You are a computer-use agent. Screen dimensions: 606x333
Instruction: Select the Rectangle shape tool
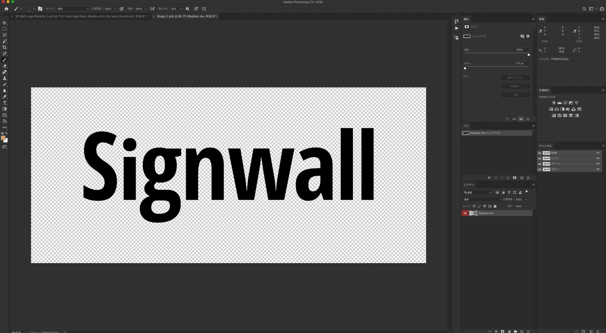4,115
